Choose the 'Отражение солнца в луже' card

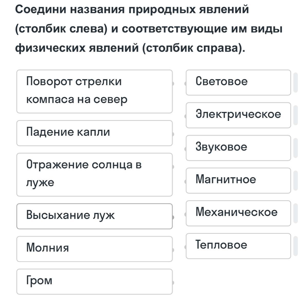[x=94, y=175]
